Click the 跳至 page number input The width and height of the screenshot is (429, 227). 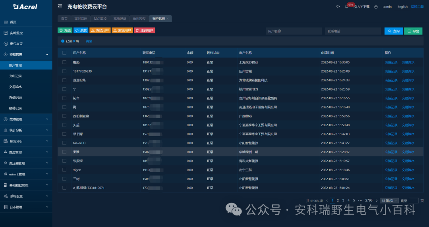(x=414, y=200)
